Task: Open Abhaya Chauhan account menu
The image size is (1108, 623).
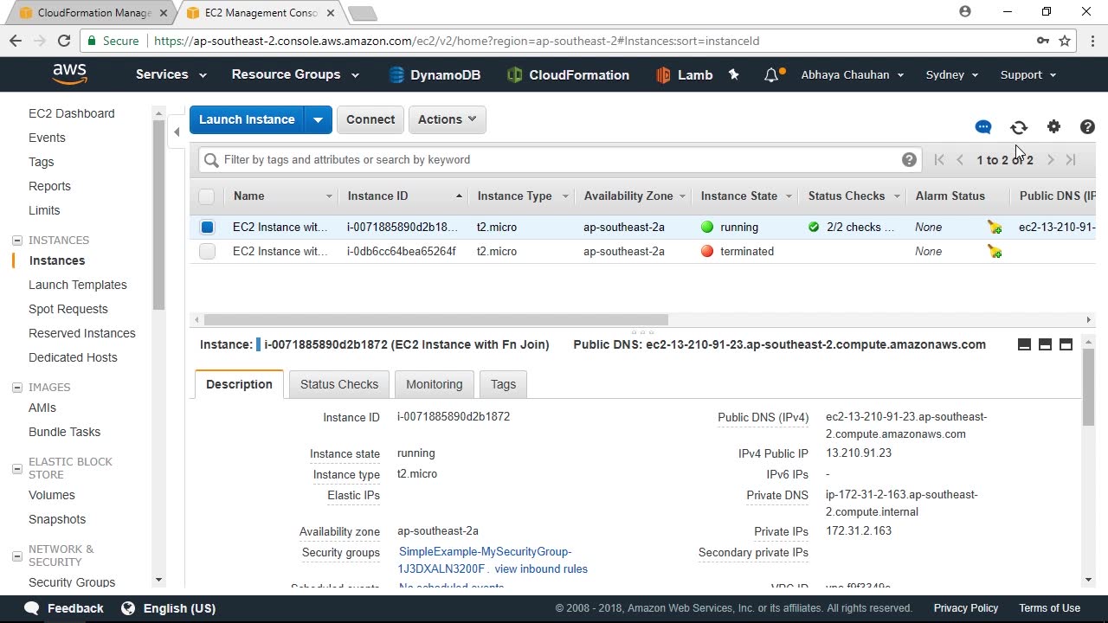Action: [853, 74]
